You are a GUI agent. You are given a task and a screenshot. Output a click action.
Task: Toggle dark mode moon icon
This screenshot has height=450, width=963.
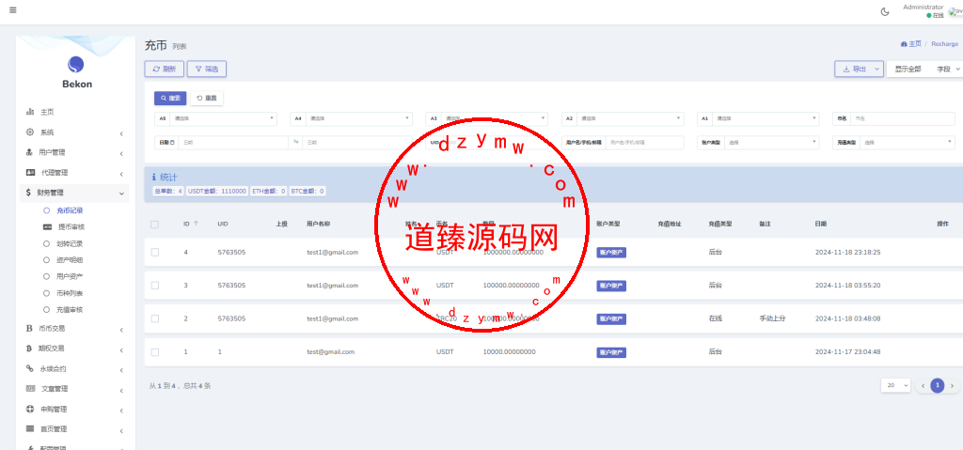(x=885, y=11)
